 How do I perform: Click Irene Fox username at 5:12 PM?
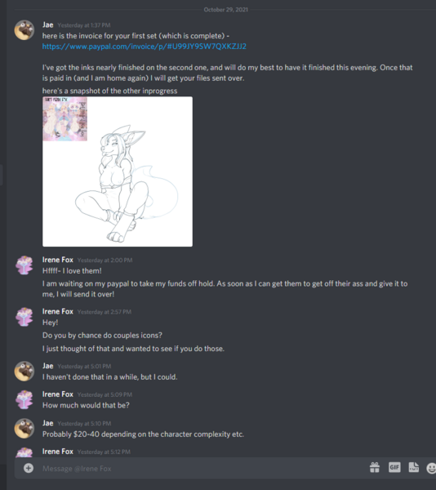[58, 452]
